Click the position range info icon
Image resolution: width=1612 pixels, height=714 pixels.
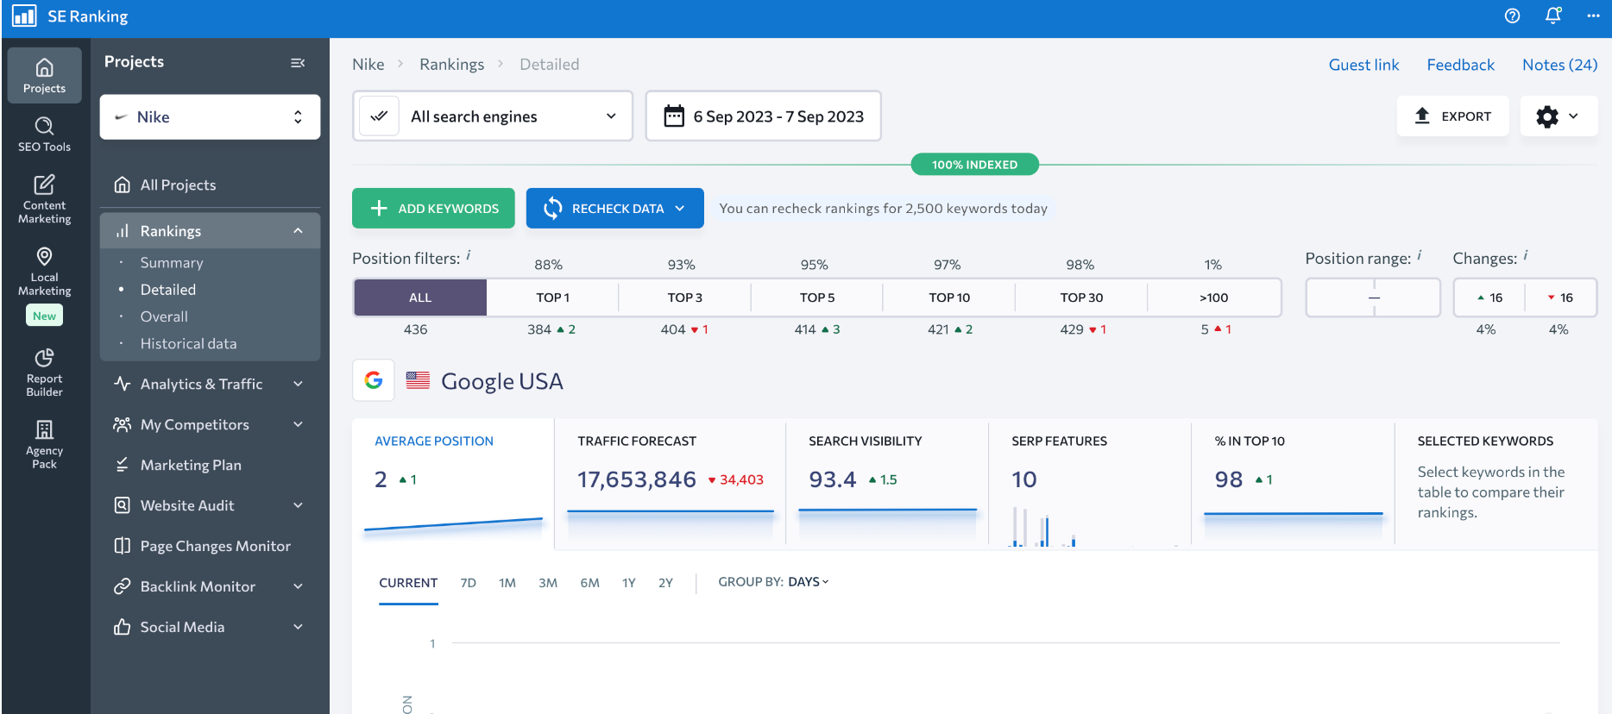1420,255
